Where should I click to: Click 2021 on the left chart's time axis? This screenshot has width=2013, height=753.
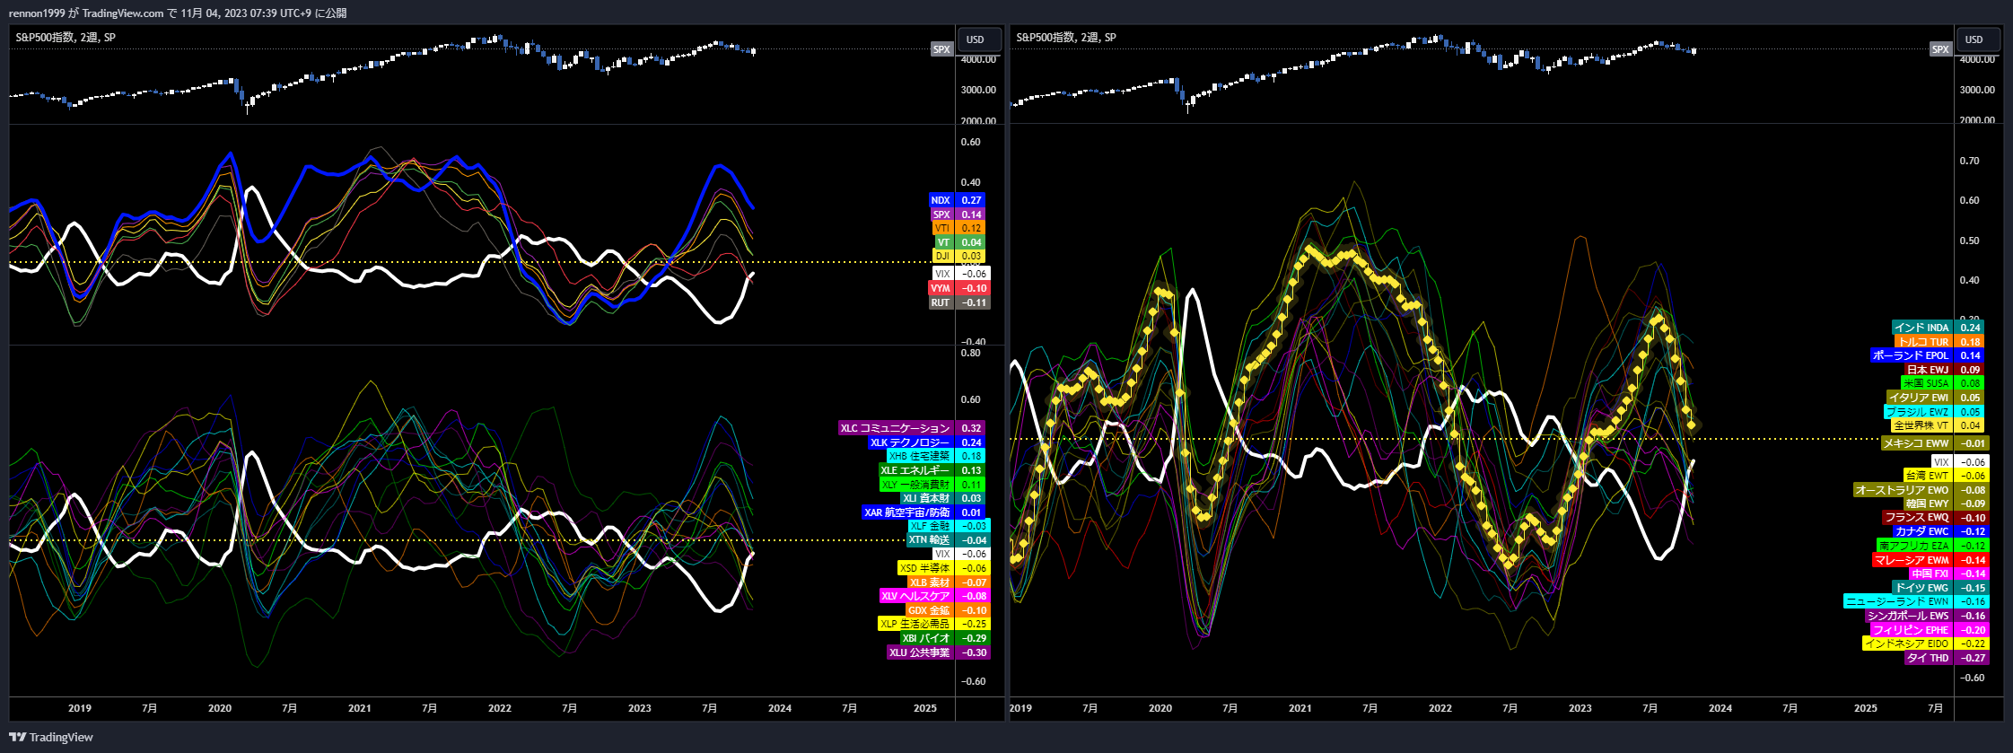click(x=360, y=708)
